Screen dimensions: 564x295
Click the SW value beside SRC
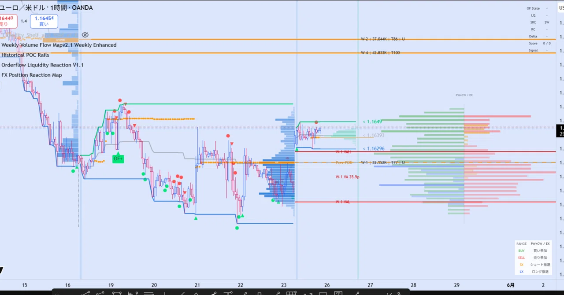(x=547, y=22)
